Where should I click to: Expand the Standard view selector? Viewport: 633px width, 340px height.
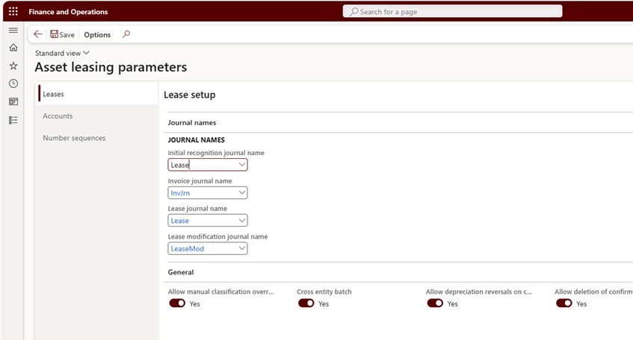(62, 53)
